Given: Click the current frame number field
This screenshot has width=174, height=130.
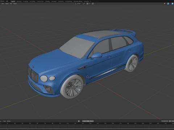Looking at the screenshot, I should click(165, 121).
